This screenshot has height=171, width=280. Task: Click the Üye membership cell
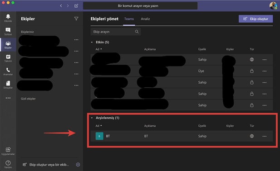click(201, 71)
